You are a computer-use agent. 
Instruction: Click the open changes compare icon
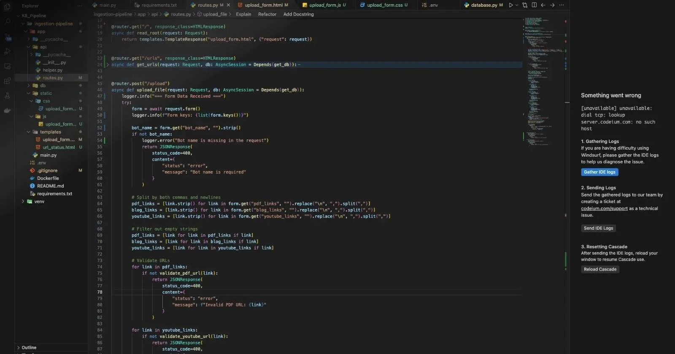(x=525, y=5)
